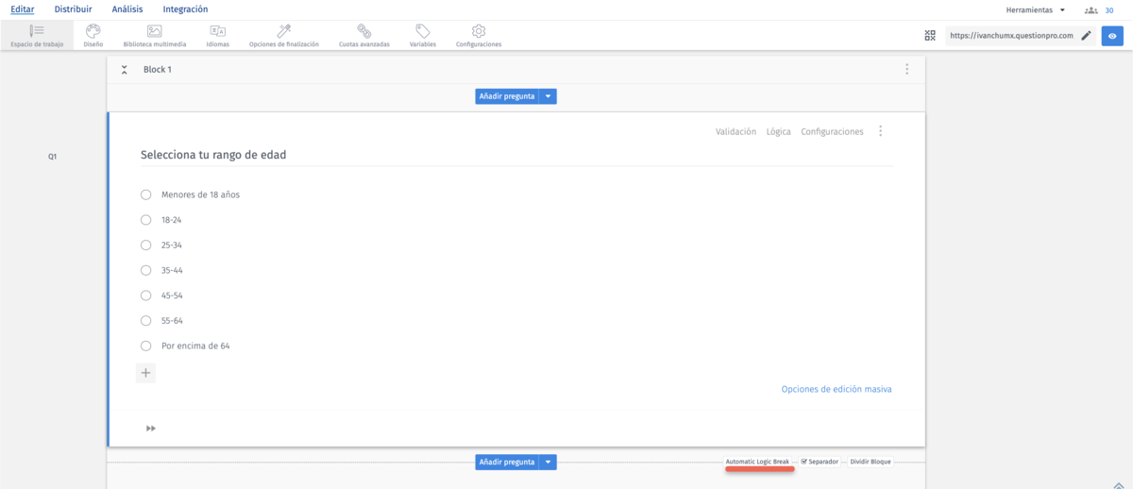Open Cuotas avanzadas icon

364,31
